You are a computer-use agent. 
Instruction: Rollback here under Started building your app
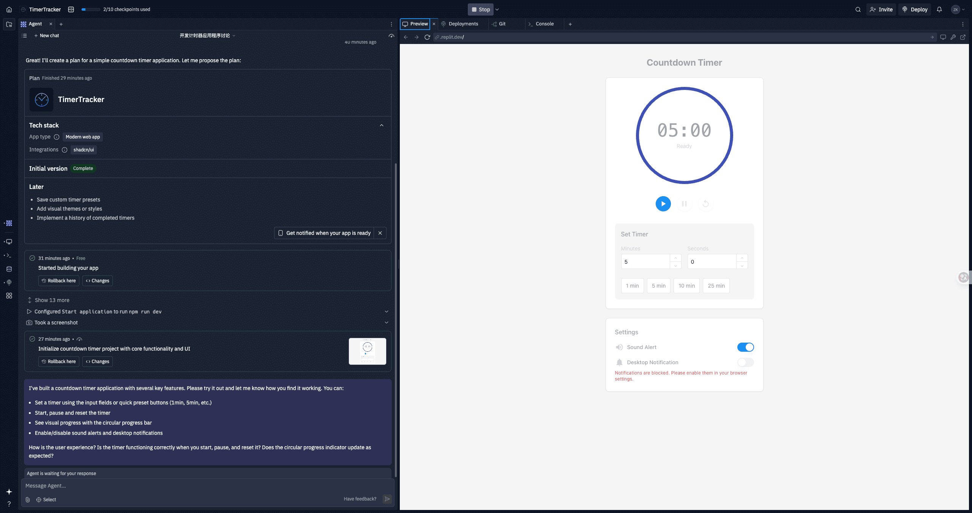[59, 281]
